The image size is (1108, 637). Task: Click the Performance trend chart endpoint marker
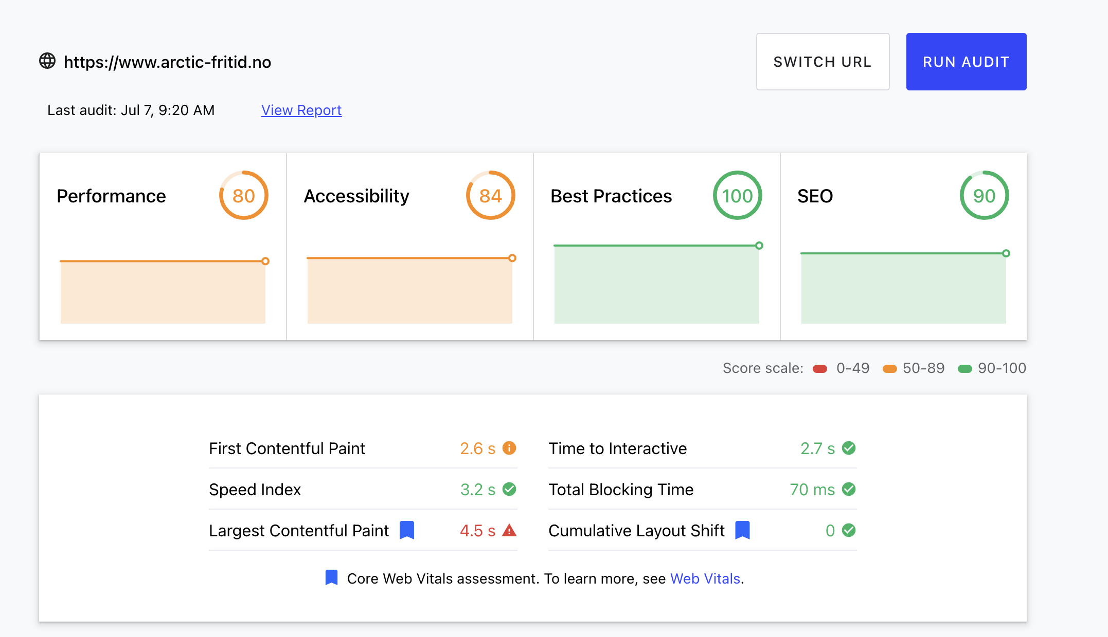tap(265, 261)
